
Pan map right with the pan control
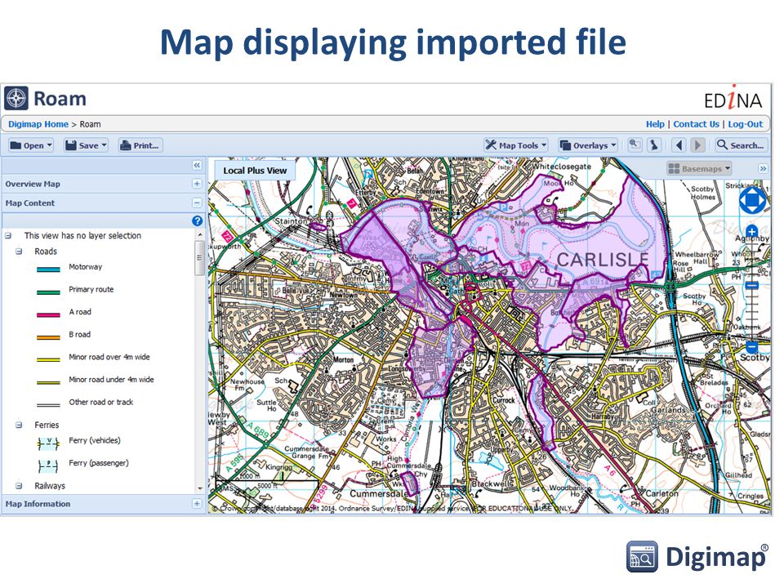[x=761, y=201]
